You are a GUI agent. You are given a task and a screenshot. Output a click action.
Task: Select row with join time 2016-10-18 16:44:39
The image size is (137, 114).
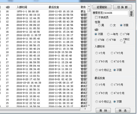(44, 83)
